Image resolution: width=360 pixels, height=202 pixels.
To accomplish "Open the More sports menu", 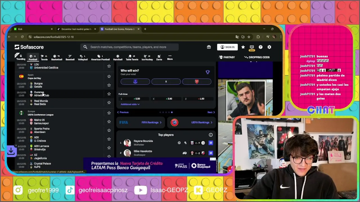I will tap(170, 57).
